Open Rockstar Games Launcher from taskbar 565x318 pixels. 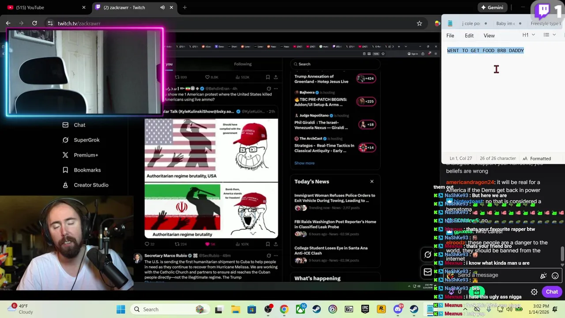tap(381, 309)
